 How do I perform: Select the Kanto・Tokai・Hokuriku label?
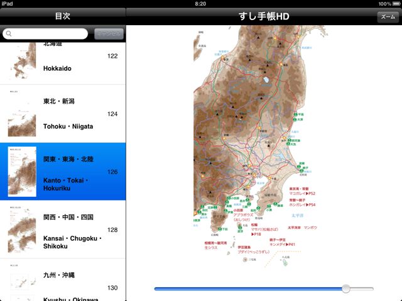66,184
